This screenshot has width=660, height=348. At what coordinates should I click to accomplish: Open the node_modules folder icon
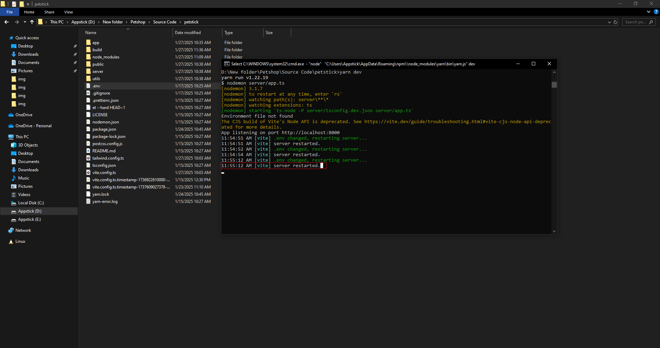pyautogui.click(x=88, y=57)
